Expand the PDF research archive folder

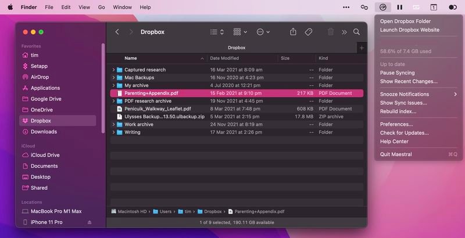113,101
